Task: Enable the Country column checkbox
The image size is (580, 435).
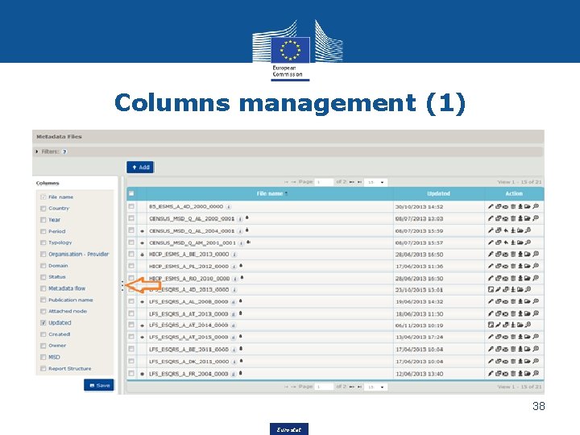Action: [x=43, y=209]
